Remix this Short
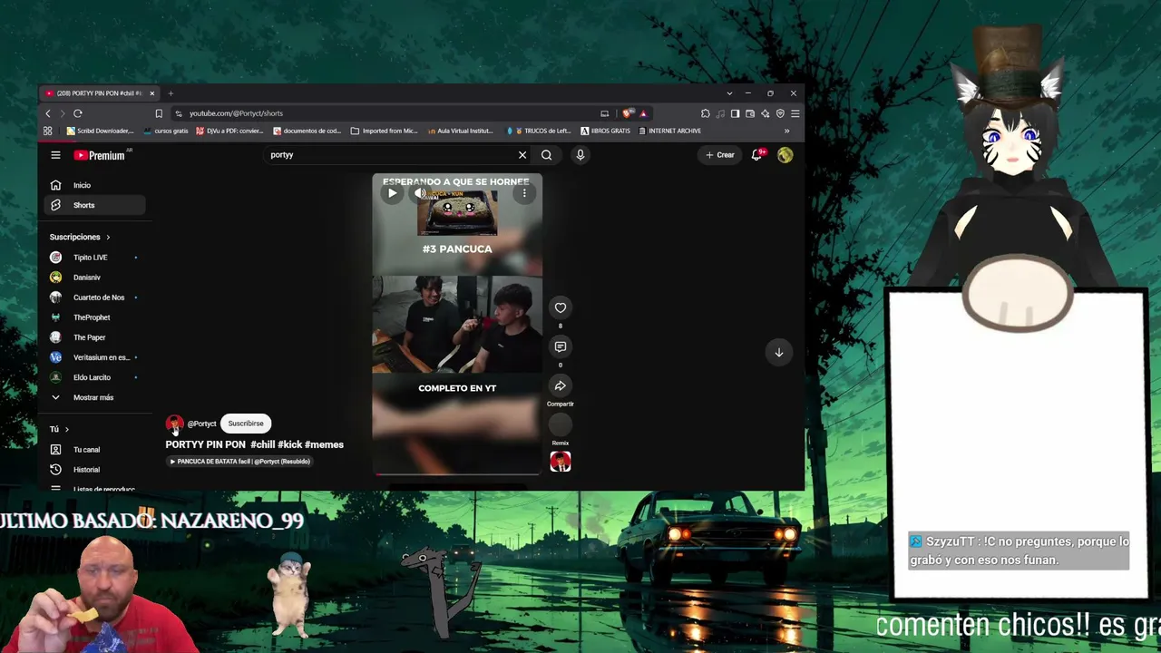 click(561, 425)
